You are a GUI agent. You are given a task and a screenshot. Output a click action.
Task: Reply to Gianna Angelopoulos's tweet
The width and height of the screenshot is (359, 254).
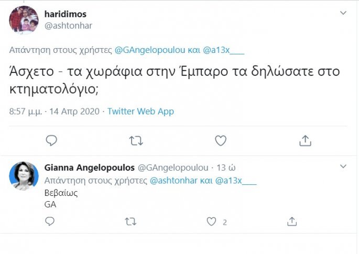[50, 222]
